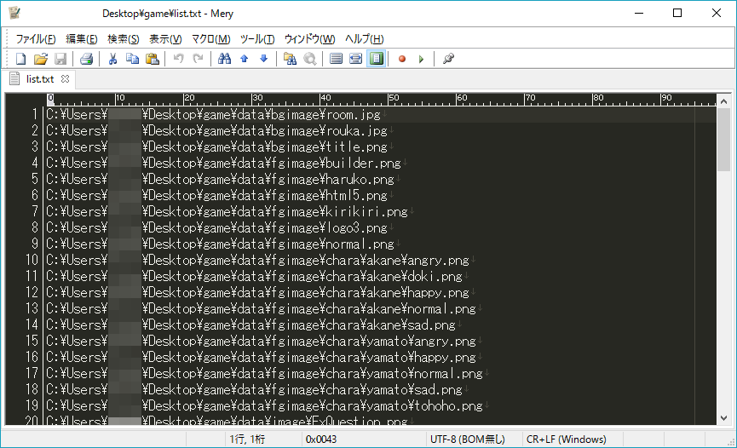Open the マクロ(M) menu
Image resolution: width=737 pixels, height=448 pixels.
pyautogui.click(x=211, y=39)
